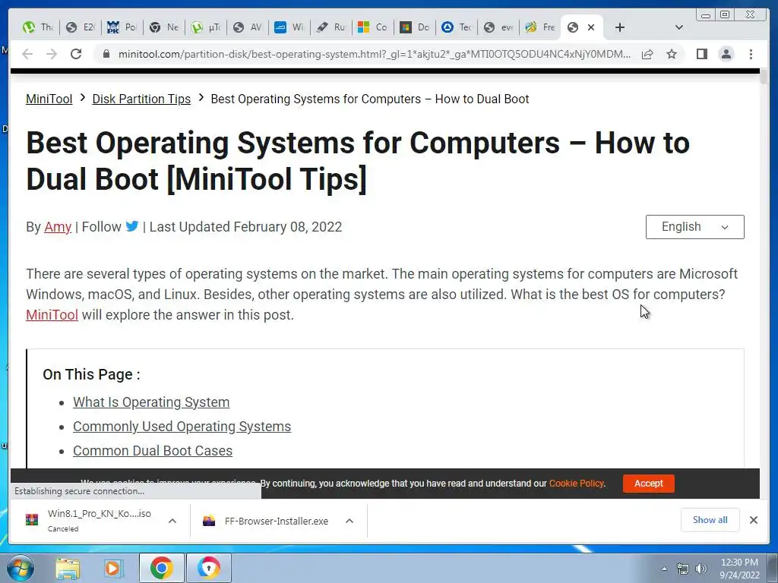Viewport: 778px width, 583px height.
Task: Switch to the 'E2' tab
Action: (81, 27)
